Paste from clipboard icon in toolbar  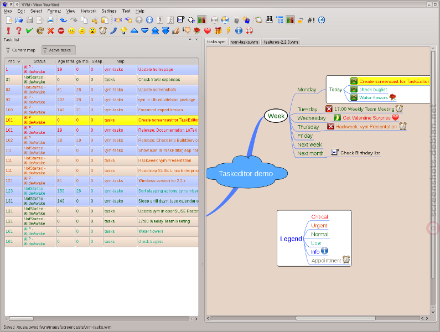pyautogui.click(x=105, y=20)
